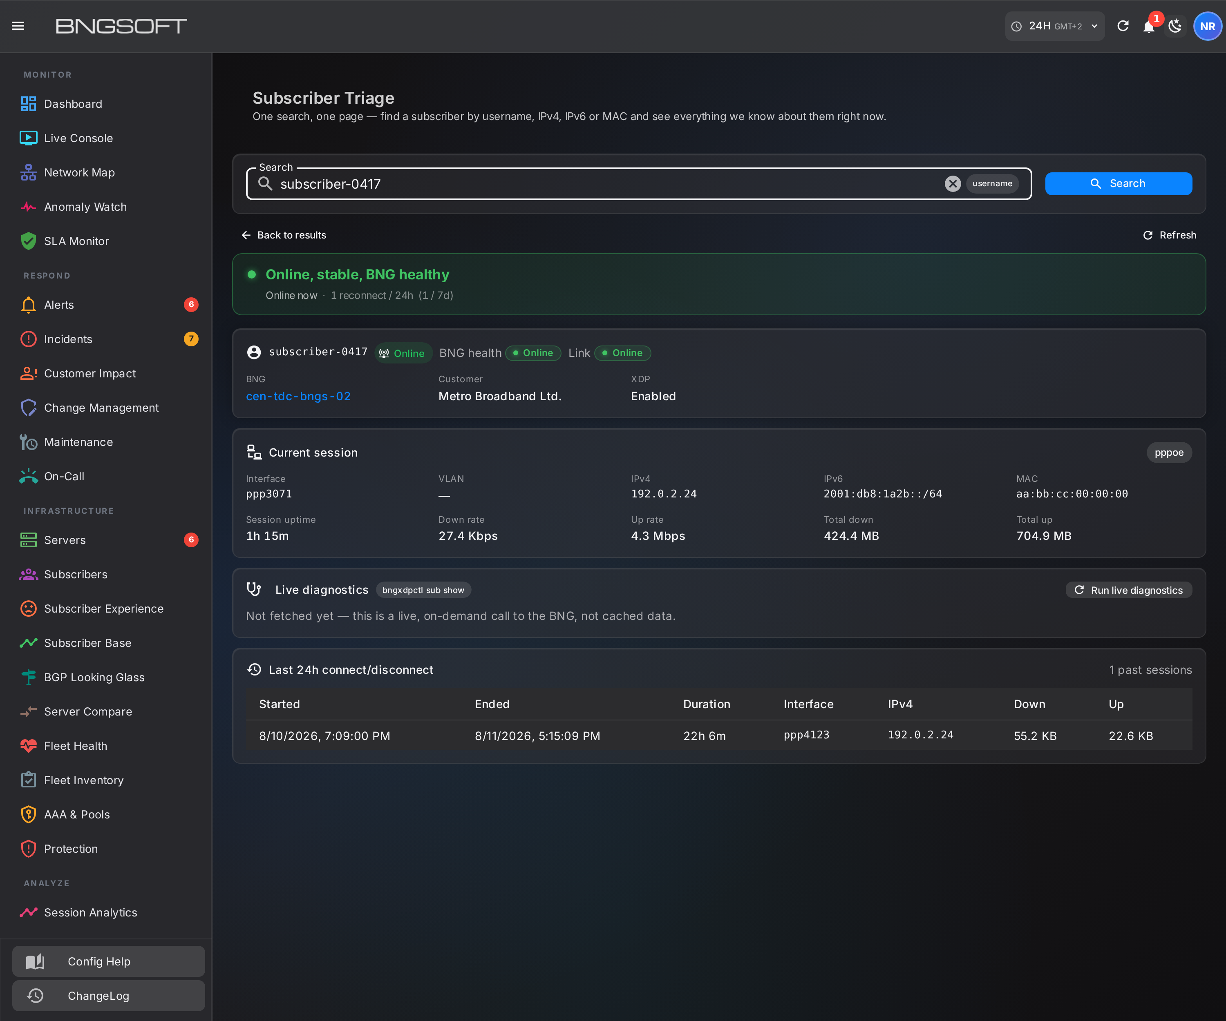Image resolution: width=1226 pixels, height=1021 pixels.
Task: Open the NR user avatar menu
Action: [x=1207, y=26]
